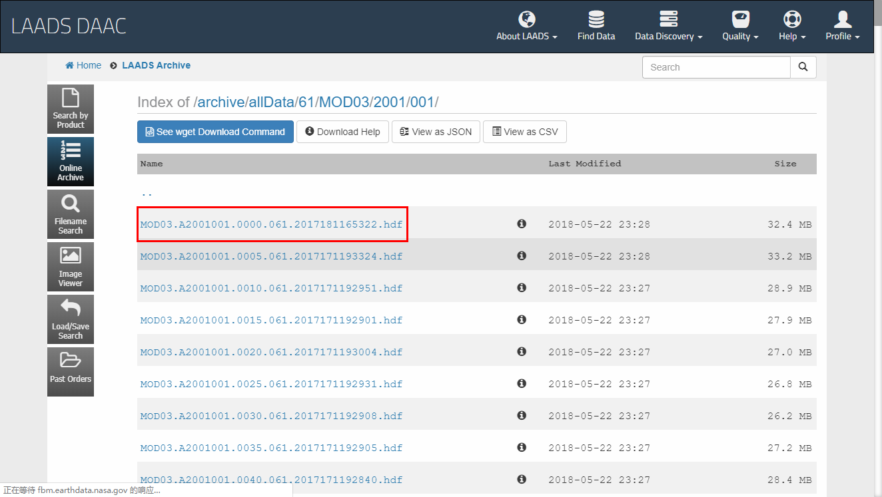The image size is (882, 497).
Task: Click the Find Data database icon
Action: coord(596,19)
